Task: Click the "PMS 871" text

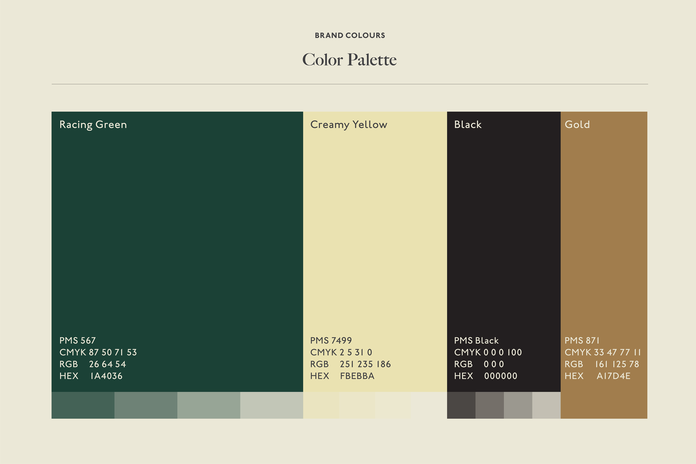Action: click(582, 340)
